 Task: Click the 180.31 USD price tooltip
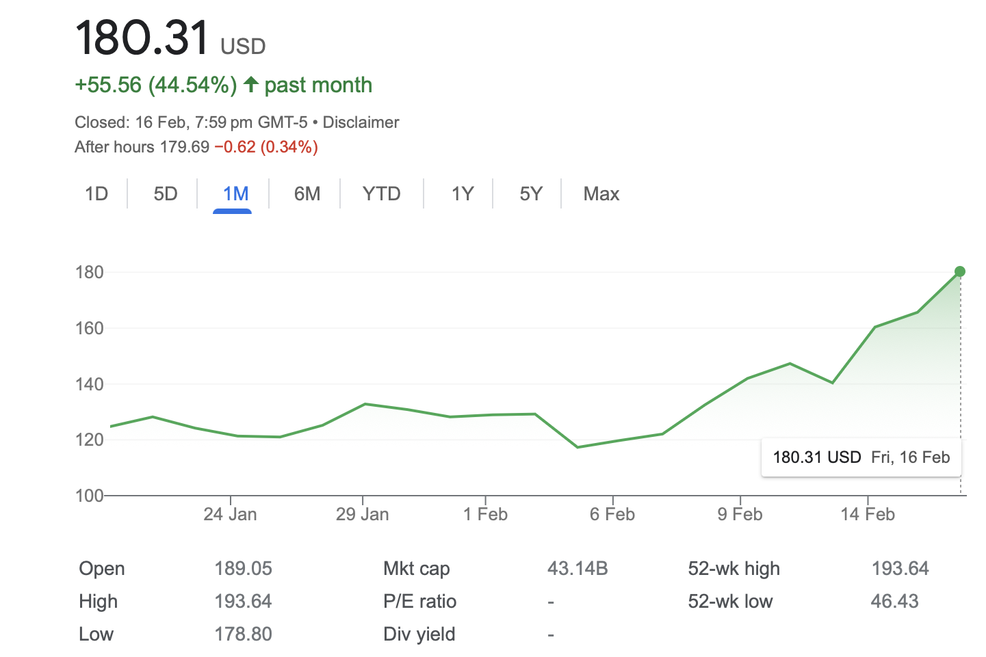click(861, 457)
